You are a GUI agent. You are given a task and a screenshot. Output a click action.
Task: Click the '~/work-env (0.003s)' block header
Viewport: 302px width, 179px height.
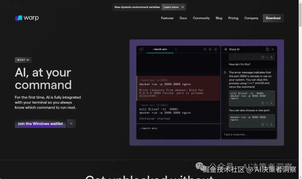click(x=154, y=80)
